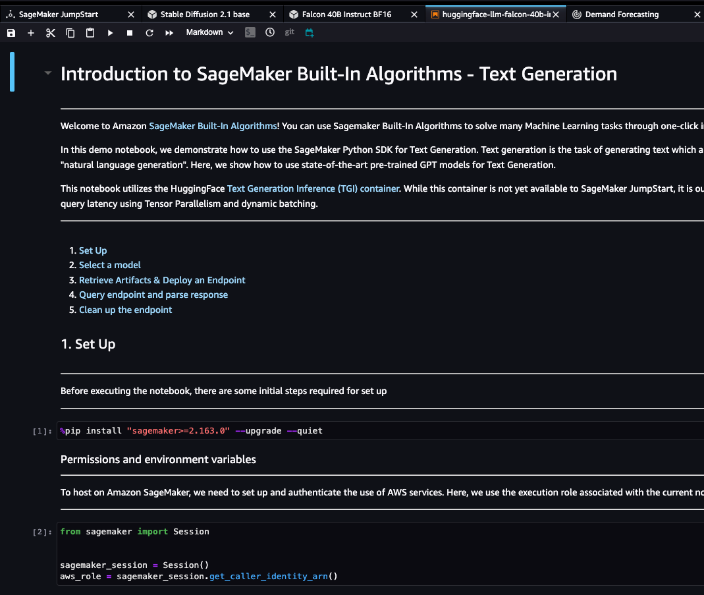
Task: Jump to the Set Up section link
Action: coord(93,250)
